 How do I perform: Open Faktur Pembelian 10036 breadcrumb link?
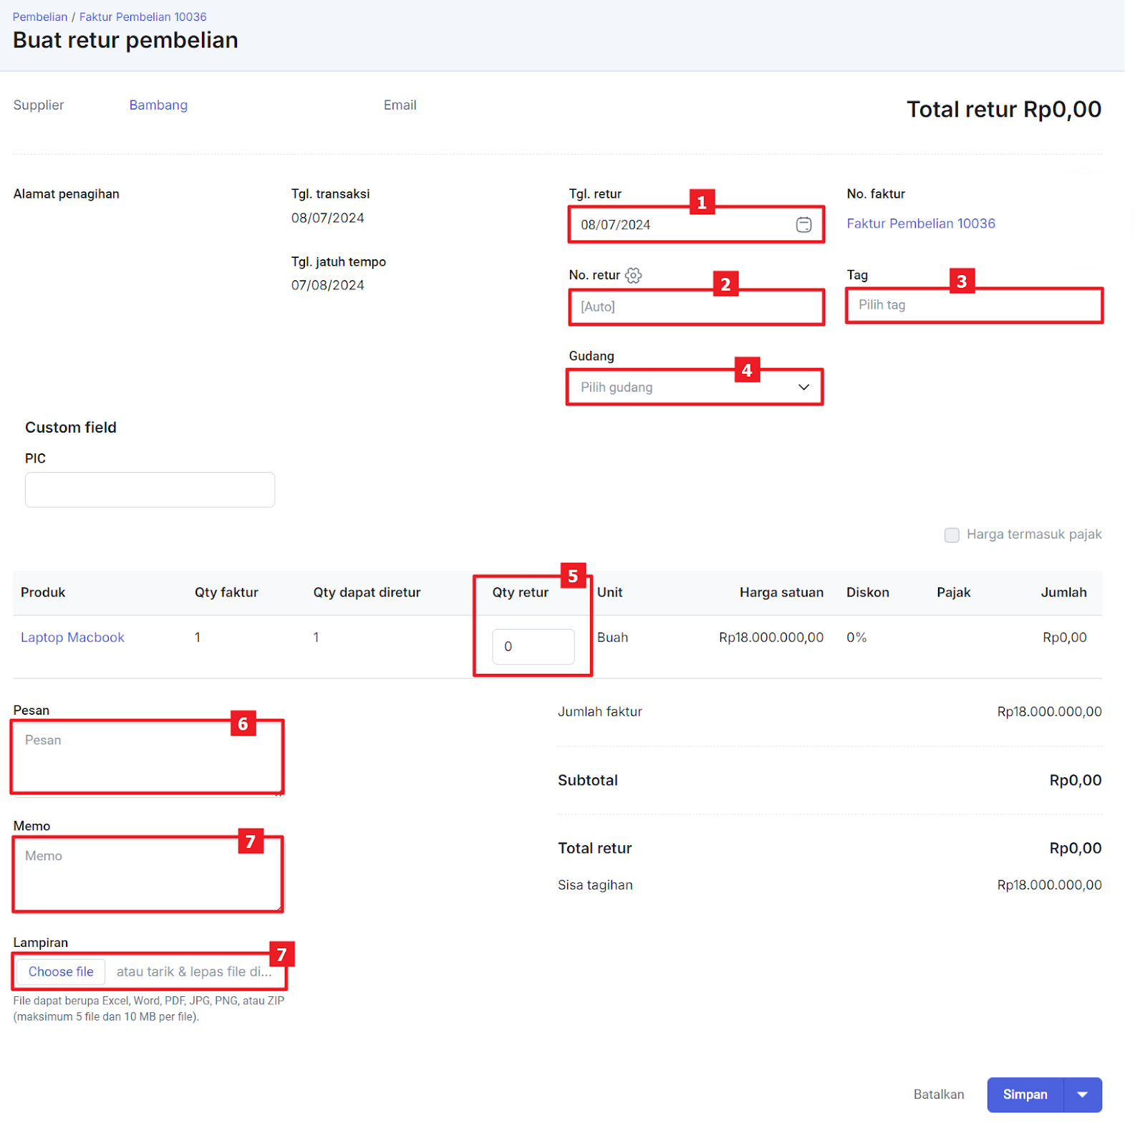[x=144, y=16]
